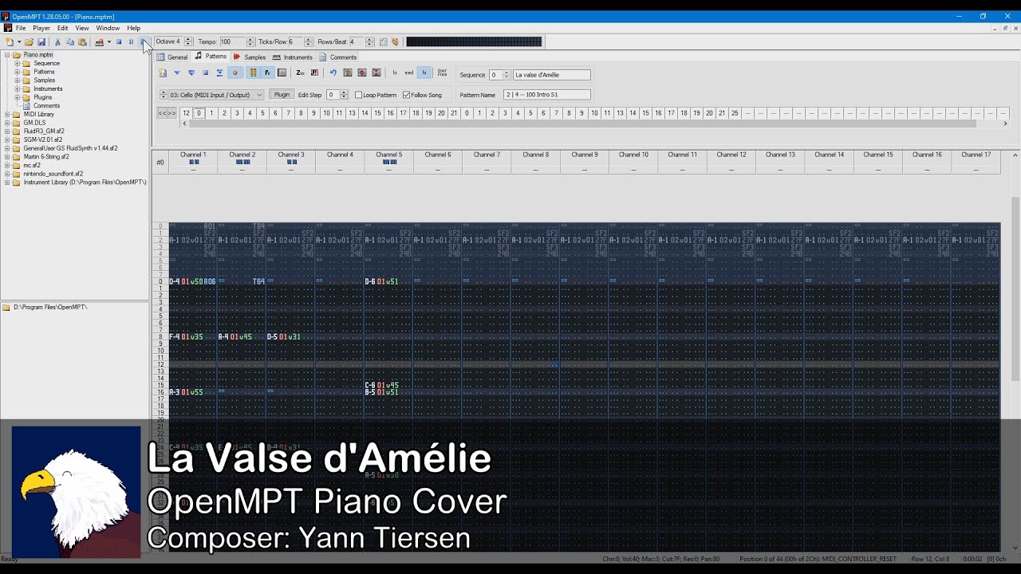The width and height of the screenshot is (1021, 574).
Task: Switch to the Instruments tab
Action: point(293,57)
